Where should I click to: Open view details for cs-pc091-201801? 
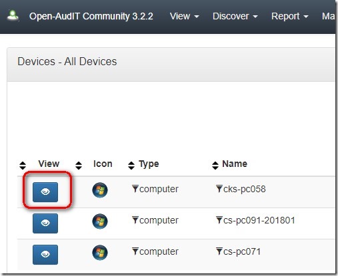(x=45, y=223)
